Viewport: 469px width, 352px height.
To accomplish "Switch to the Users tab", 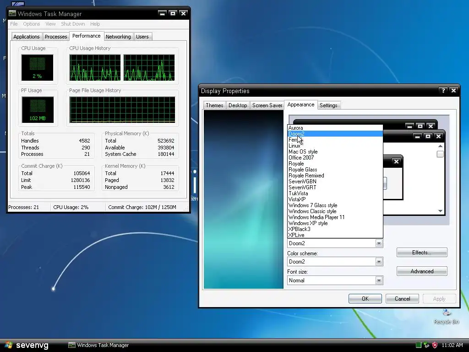I will (x=142, y=37).
